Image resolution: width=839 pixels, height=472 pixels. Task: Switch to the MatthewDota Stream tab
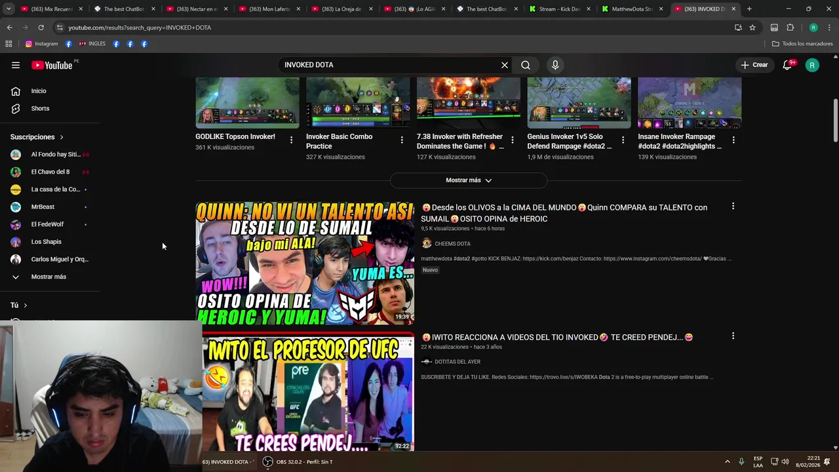pyautogui.click(x=632, y=9)
